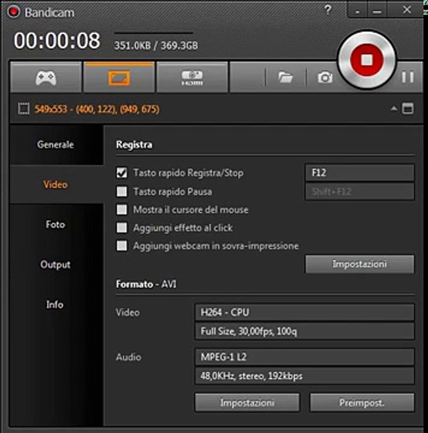The width and height of the screenshot is (428, 433).
Task: Go to the Output tab
Action: pos(57,265)
